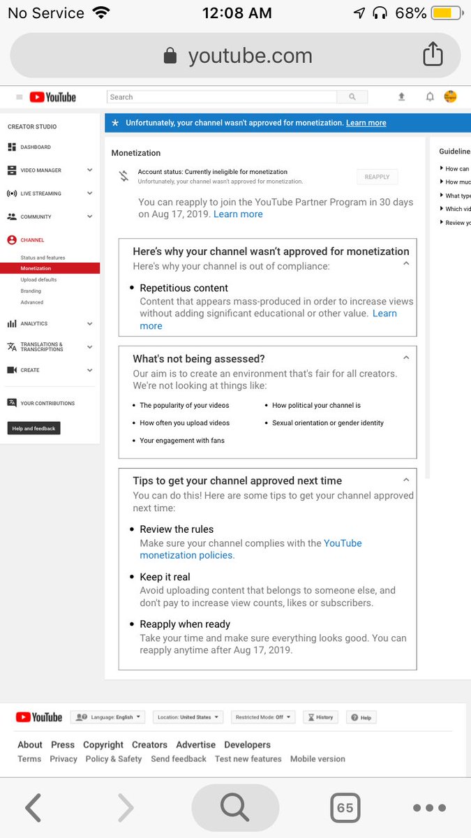Open Advertise footer link

(x=196, y=745)
